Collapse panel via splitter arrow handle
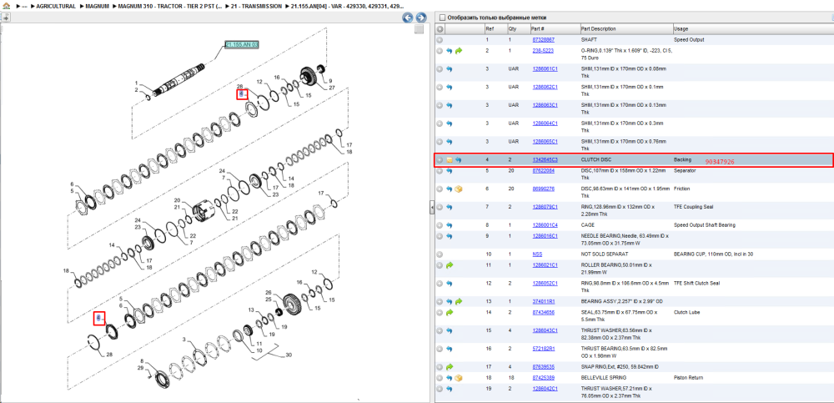Screen dimensions: 834x403 pos(432,208)
